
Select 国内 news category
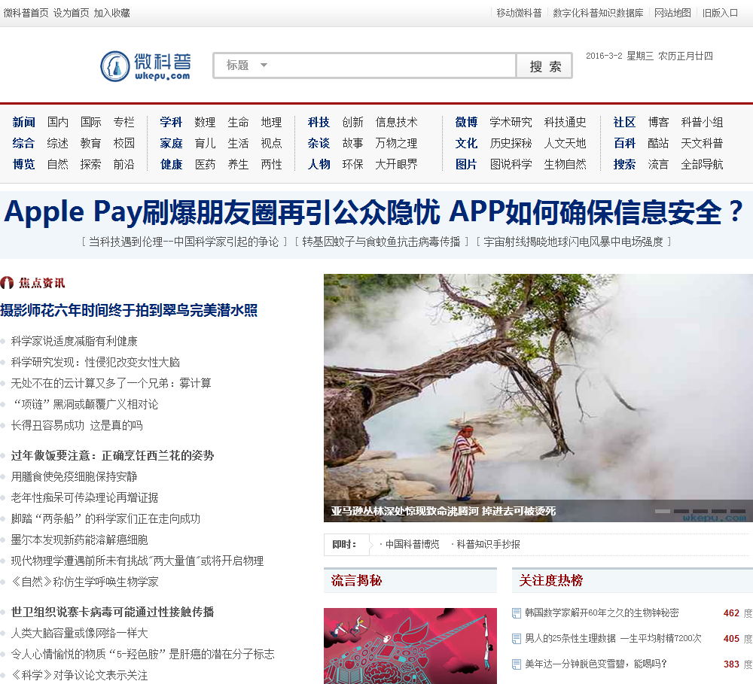(x=58, y=123)
